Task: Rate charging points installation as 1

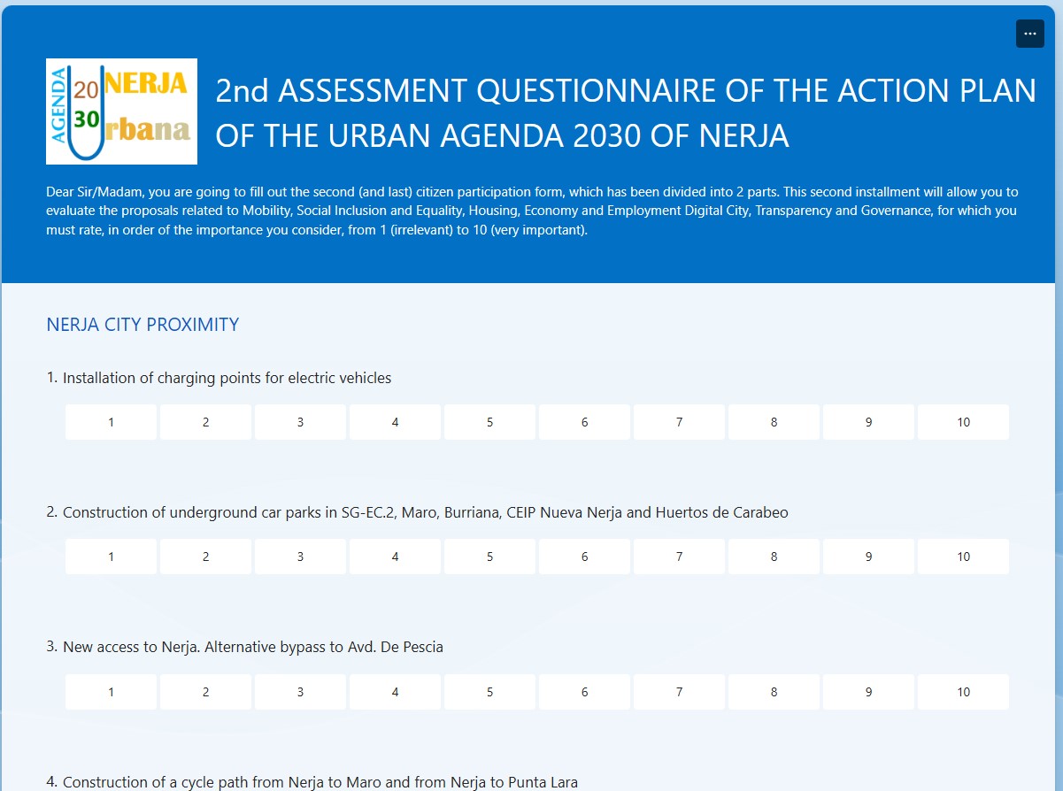Action: click(111, 422)
